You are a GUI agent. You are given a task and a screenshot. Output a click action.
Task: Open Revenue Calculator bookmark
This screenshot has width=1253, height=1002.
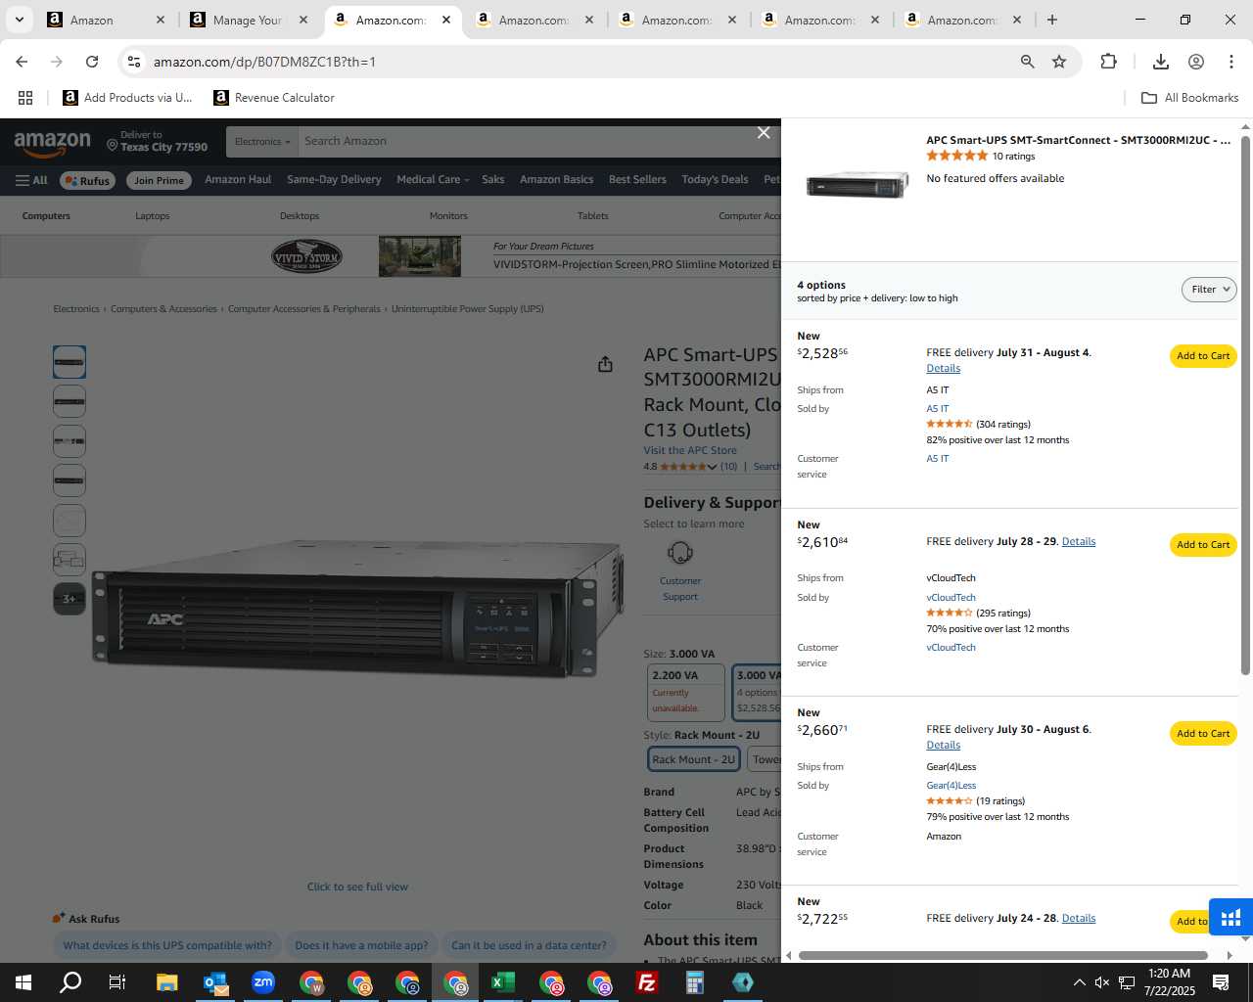pos(274,98)
